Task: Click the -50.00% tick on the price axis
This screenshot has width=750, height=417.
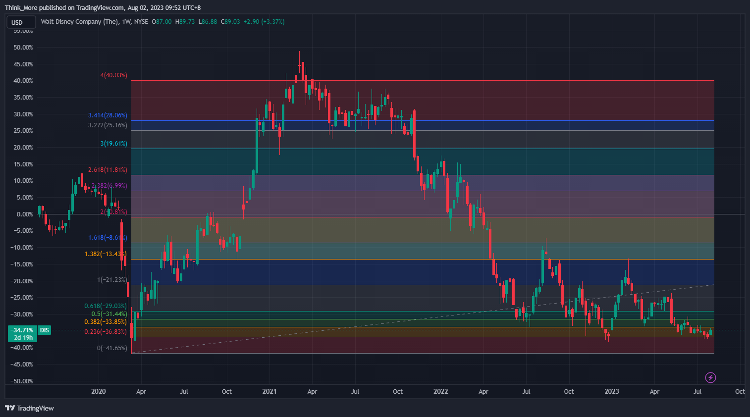Action: [x=22, y=381]
